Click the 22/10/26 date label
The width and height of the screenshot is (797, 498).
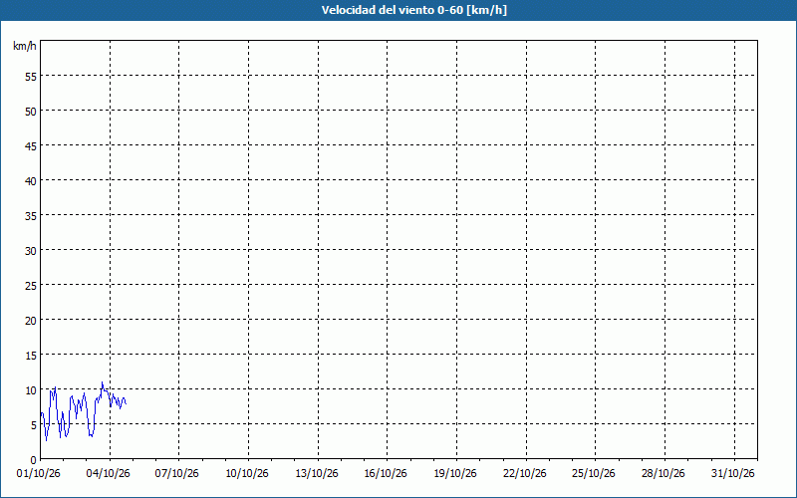point(525,474)
